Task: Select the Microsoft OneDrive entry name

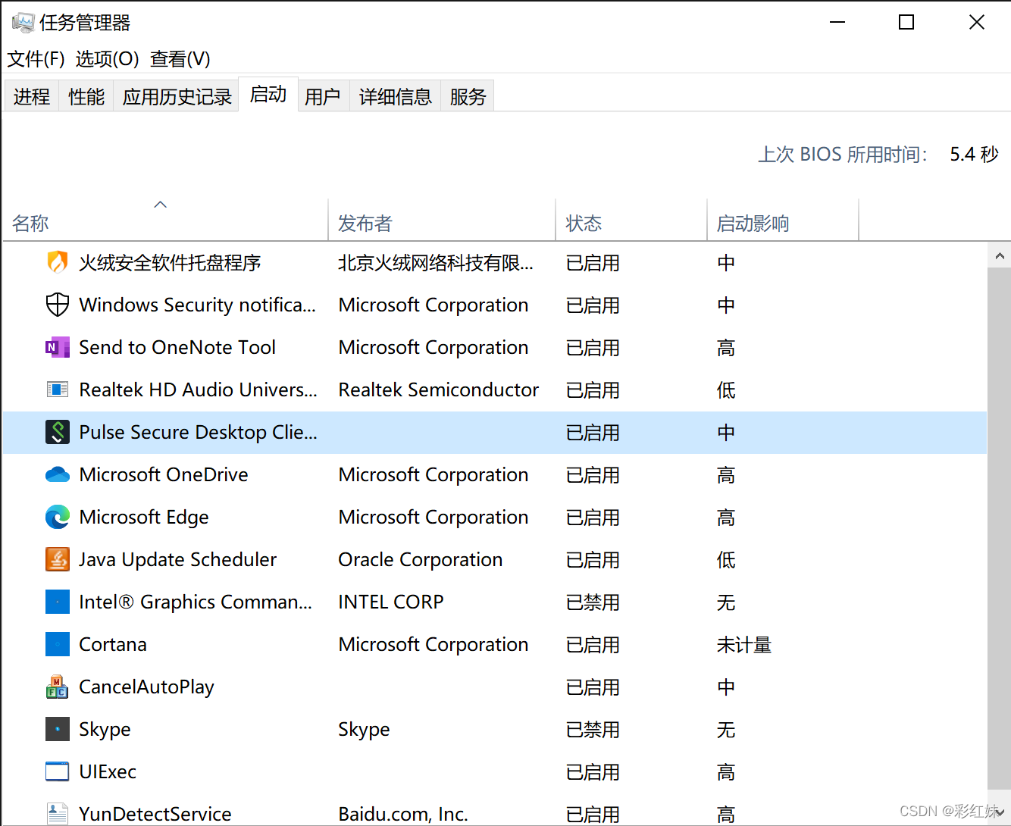Action: (x=164, y=474)
